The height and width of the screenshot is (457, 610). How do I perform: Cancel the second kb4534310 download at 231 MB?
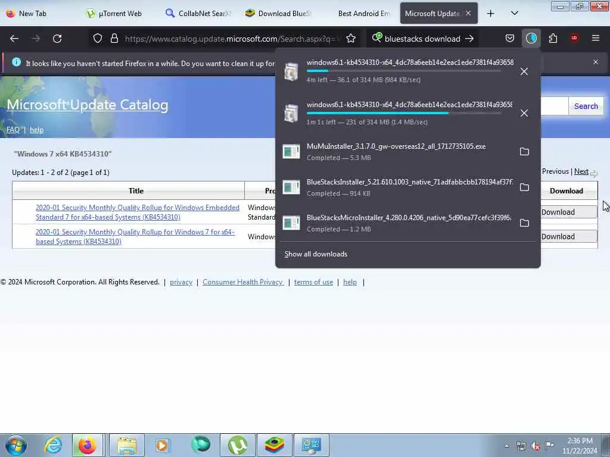coord(524,113)
